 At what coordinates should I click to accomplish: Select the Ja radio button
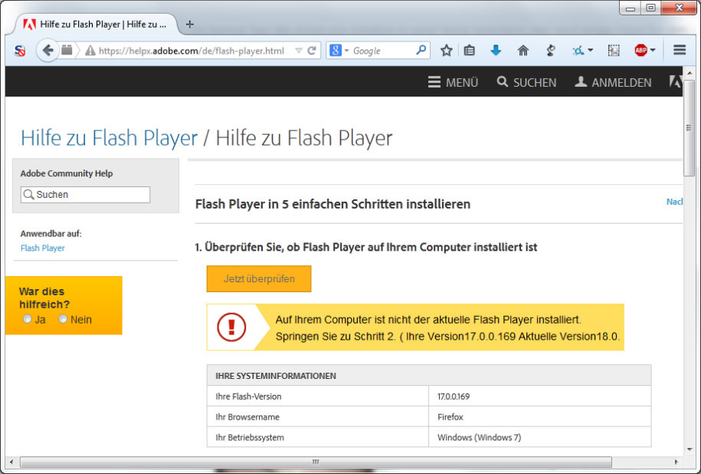click(x=28, y=319)
